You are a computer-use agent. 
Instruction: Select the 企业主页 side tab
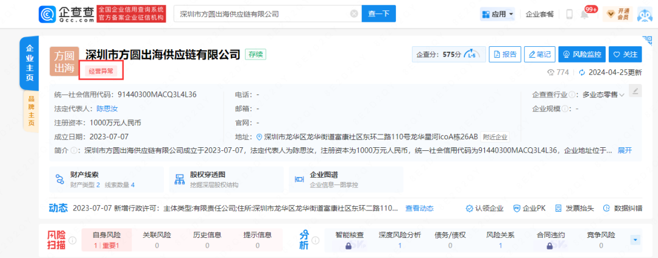click(x=30, y=63)
